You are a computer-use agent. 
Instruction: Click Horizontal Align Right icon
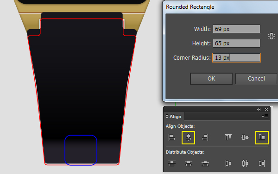click(x=205, y=137)
